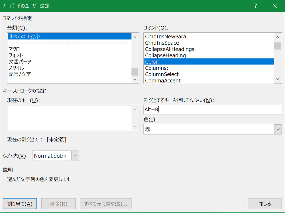Click 閉じる close button
285x213 pixels.
[x=265, y=204]
